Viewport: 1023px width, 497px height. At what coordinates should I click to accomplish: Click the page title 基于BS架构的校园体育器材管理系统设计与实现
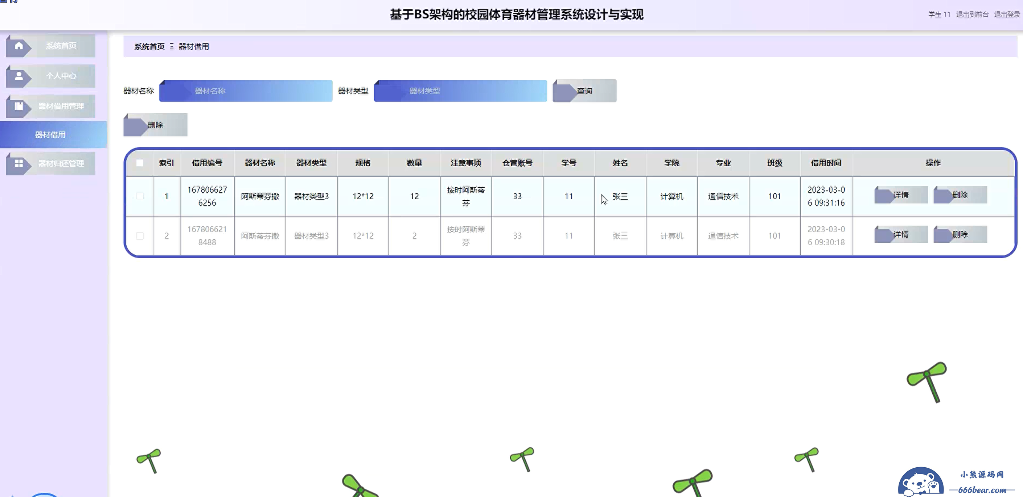(517, 15)
